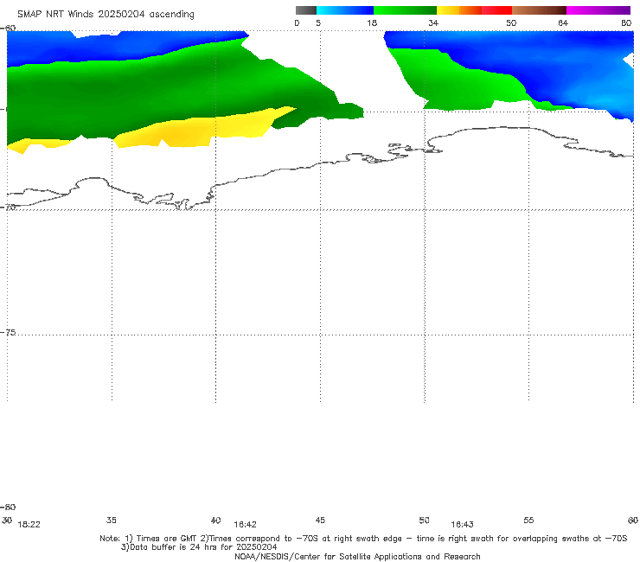This screenshot has height=562, width=640.
Task: Click the "Note: 1) Times are GMT" line
Action: [x=363, y=539]
